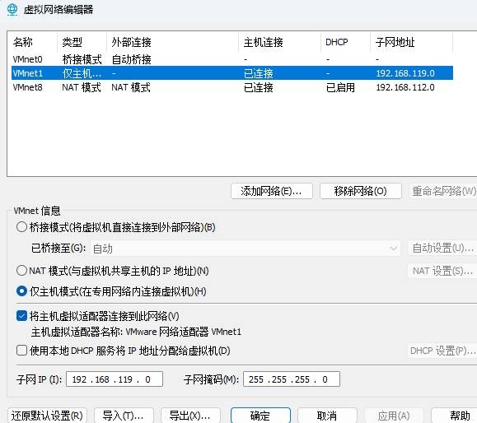The height and width of the screenshot is (423, 477).
Task: Click the 移除网络(O) button
Action: click(x=361, y=191)
